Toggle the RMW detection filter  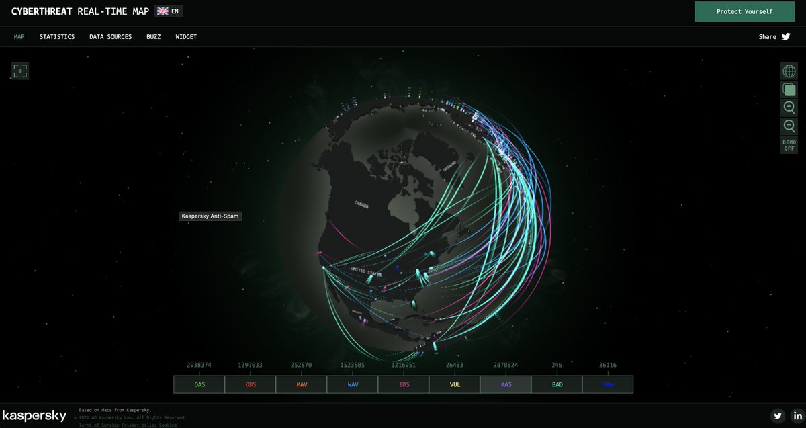point(608,384)
